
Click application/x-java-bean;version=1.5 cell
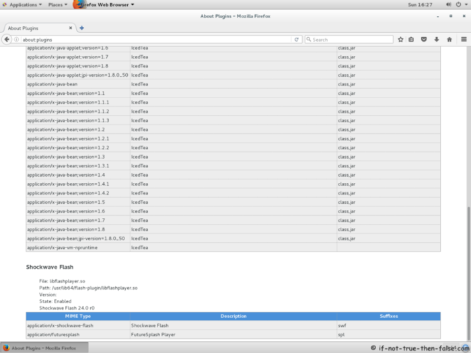(78, 202)
